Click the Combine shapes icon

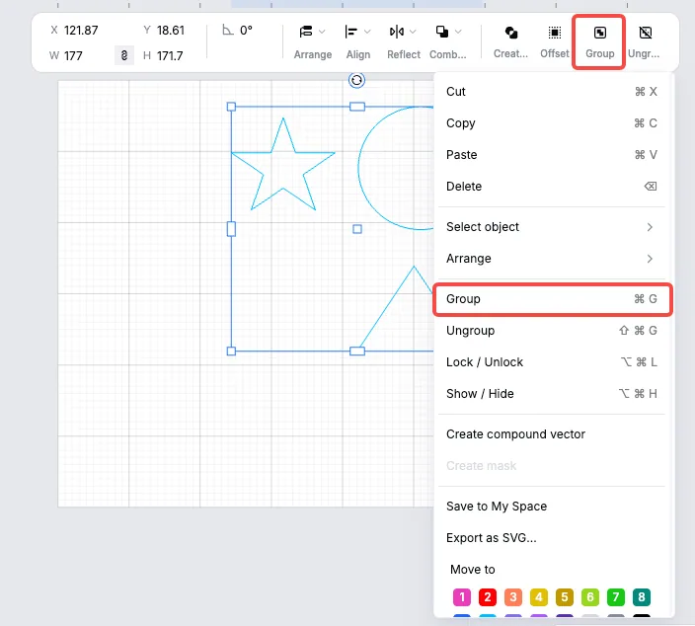pyautogui.click(x=442, y=32)
